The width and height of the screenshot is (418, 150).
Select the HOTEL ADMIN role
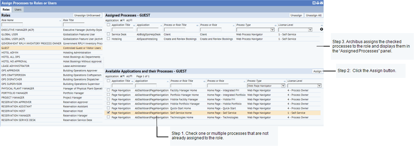(x=52, y=52)
